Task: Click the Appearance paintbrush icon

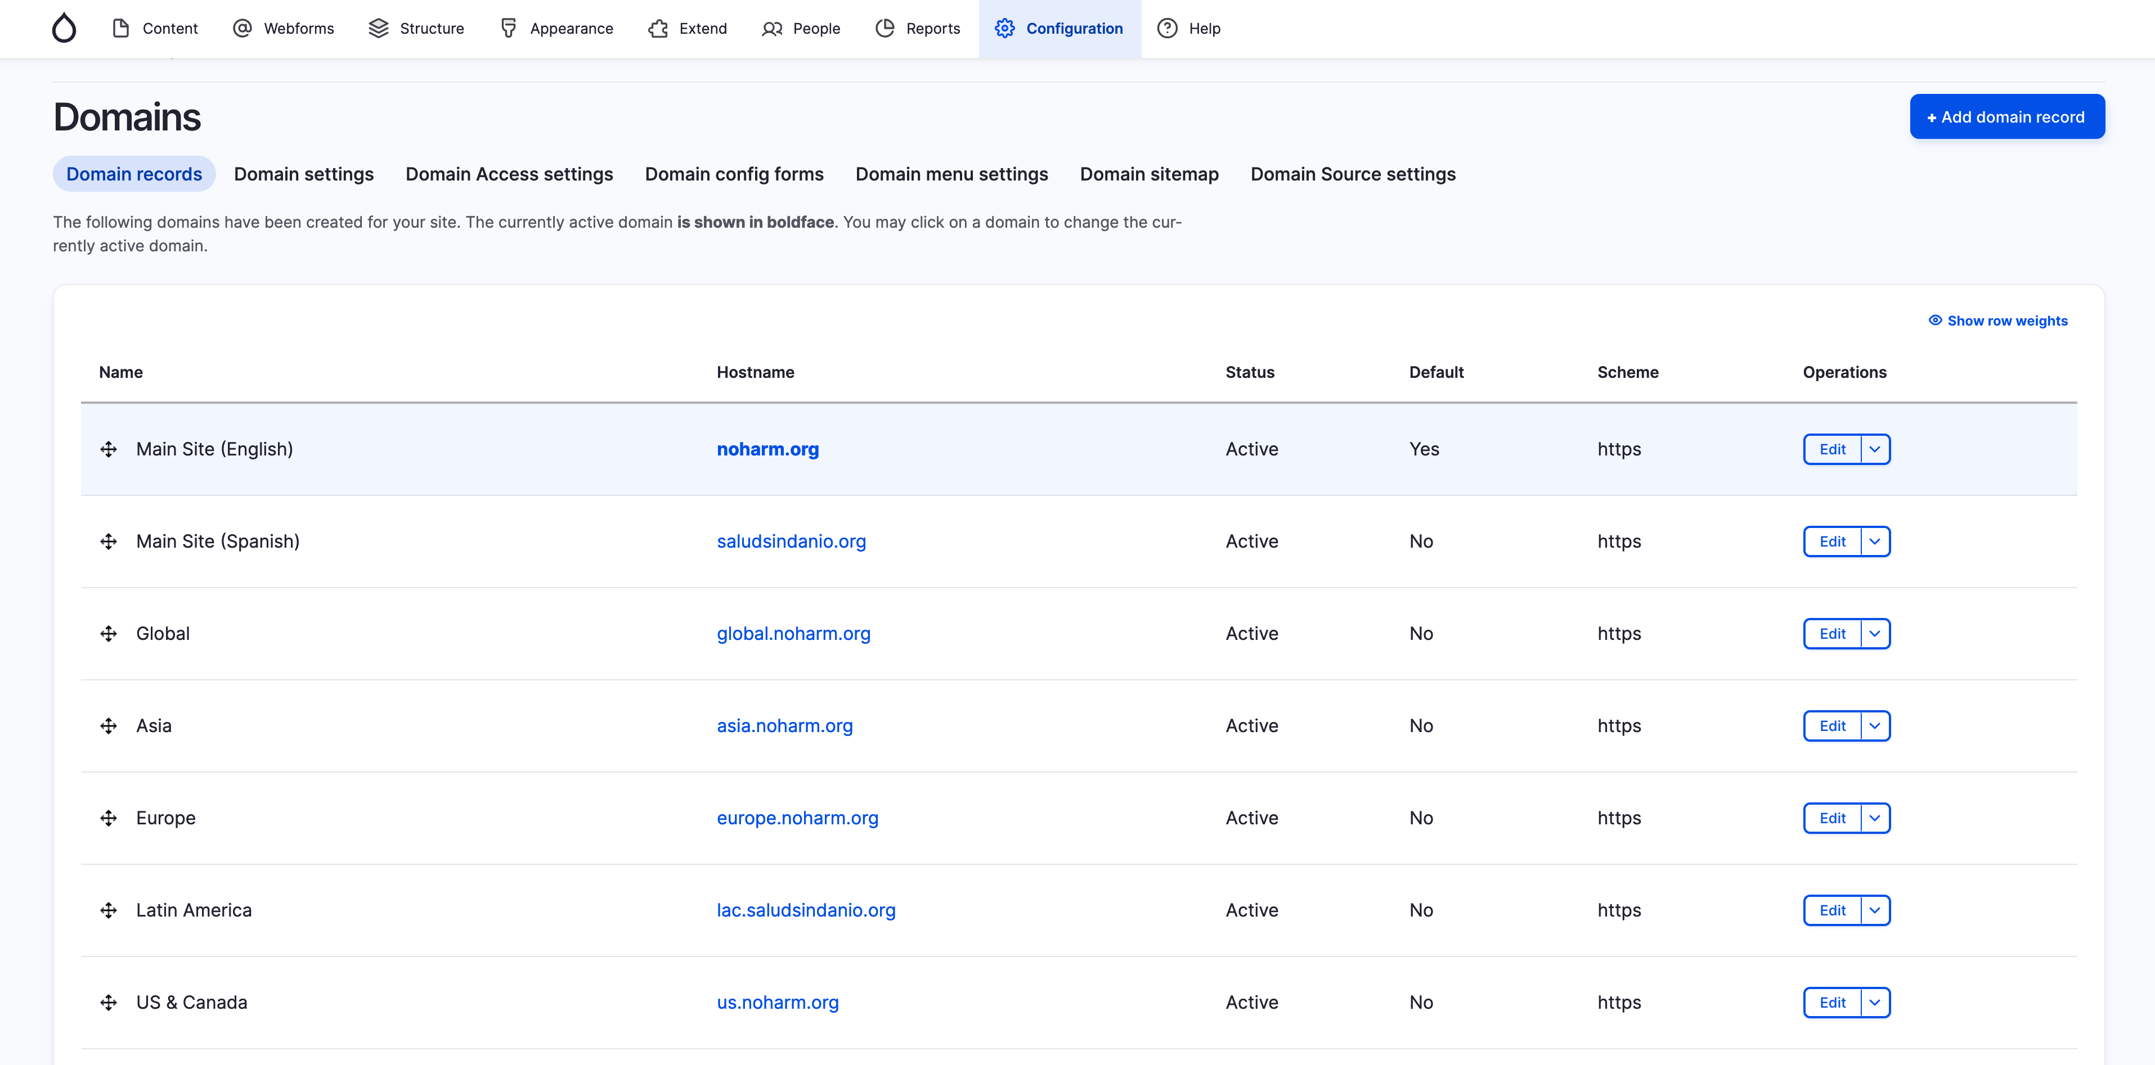Action: pos(509,29)
